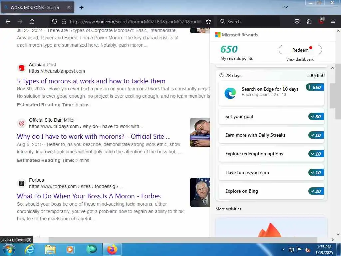Select the WORK. MOURONS - Search tab

pyautogui.click(x=37, y=7)
